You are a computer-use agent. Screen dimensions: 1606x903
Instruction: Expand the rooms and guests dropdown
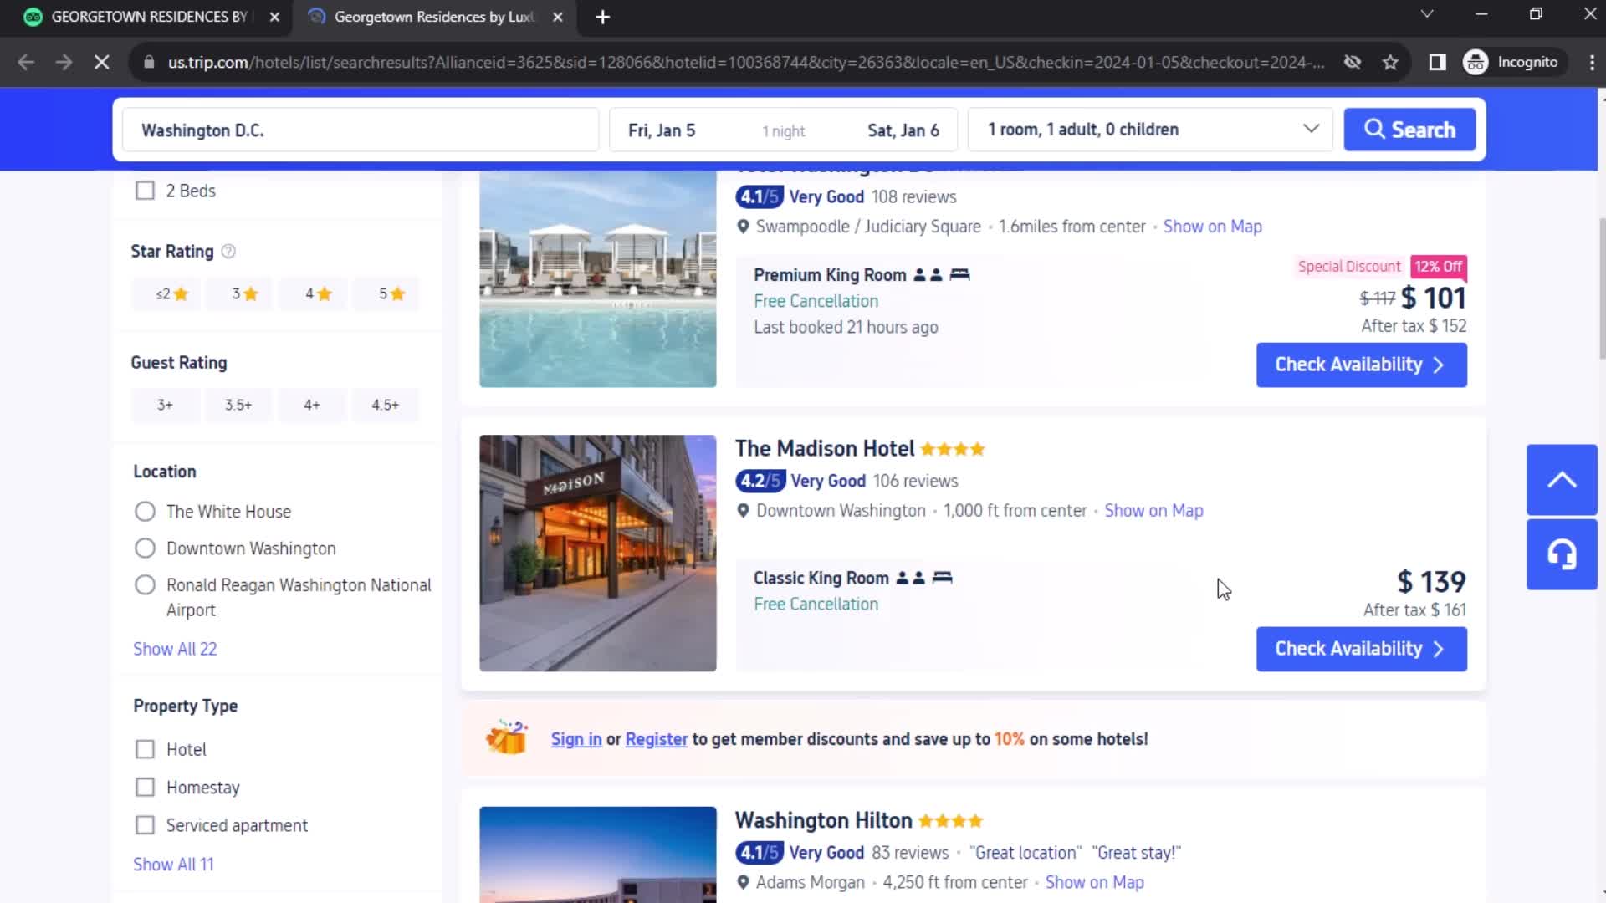[x=1150, y=130]
